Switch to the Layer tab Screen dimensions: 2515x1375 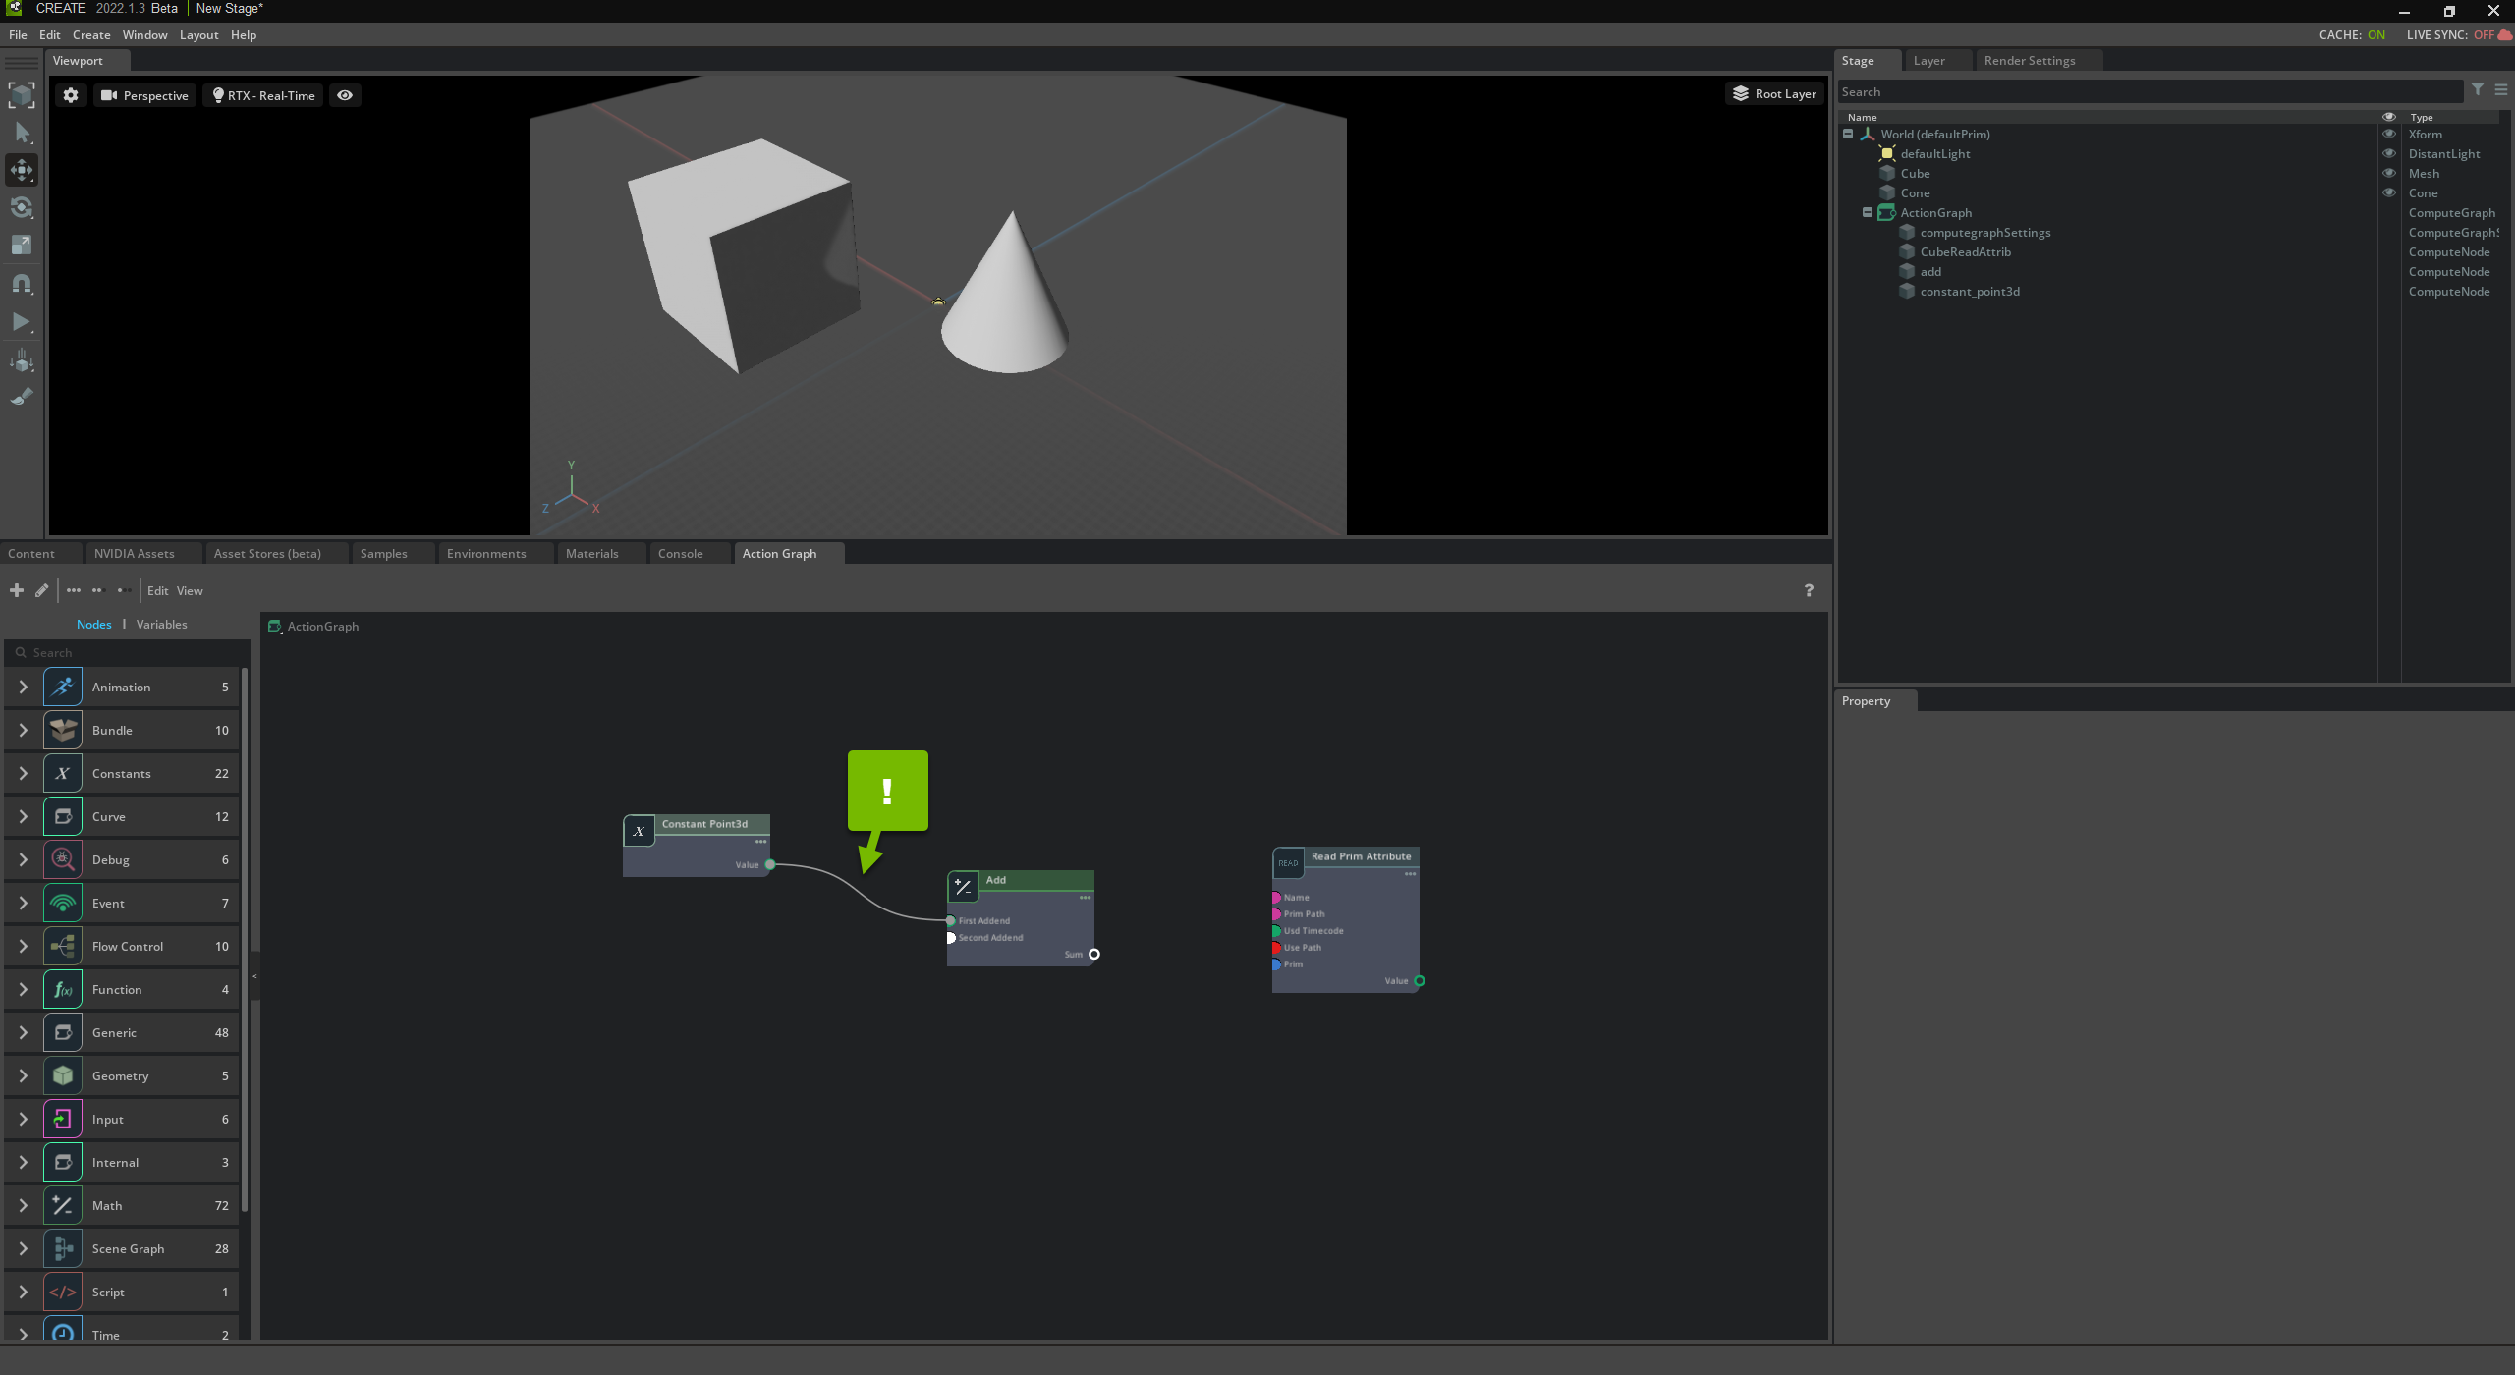point(1928,61)
